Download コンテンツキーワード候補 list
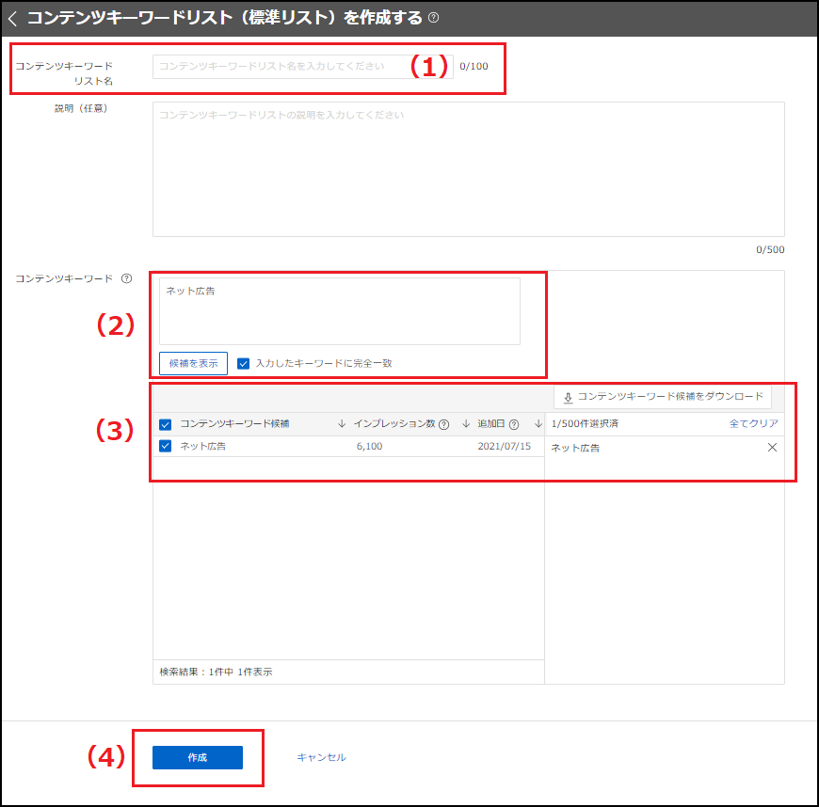This screenshot has height=807, width=819. pyautogui.click(x=663, y=397)
